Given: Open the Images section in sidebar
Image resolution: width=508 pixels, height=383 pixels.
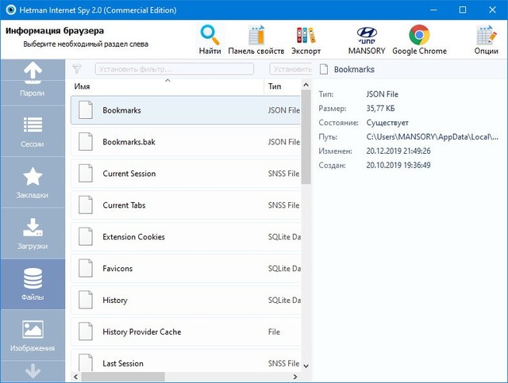Looking at the screenshot, I should 33,335.
